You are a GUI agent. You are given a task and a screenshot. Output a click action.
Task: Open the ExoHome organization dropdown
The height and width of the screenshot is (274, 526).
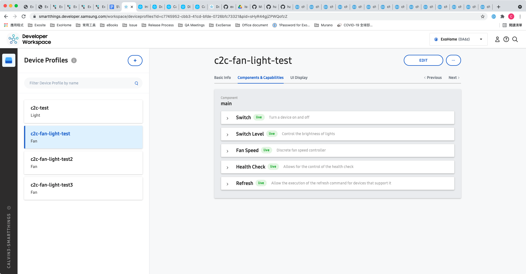click(459, 39)
